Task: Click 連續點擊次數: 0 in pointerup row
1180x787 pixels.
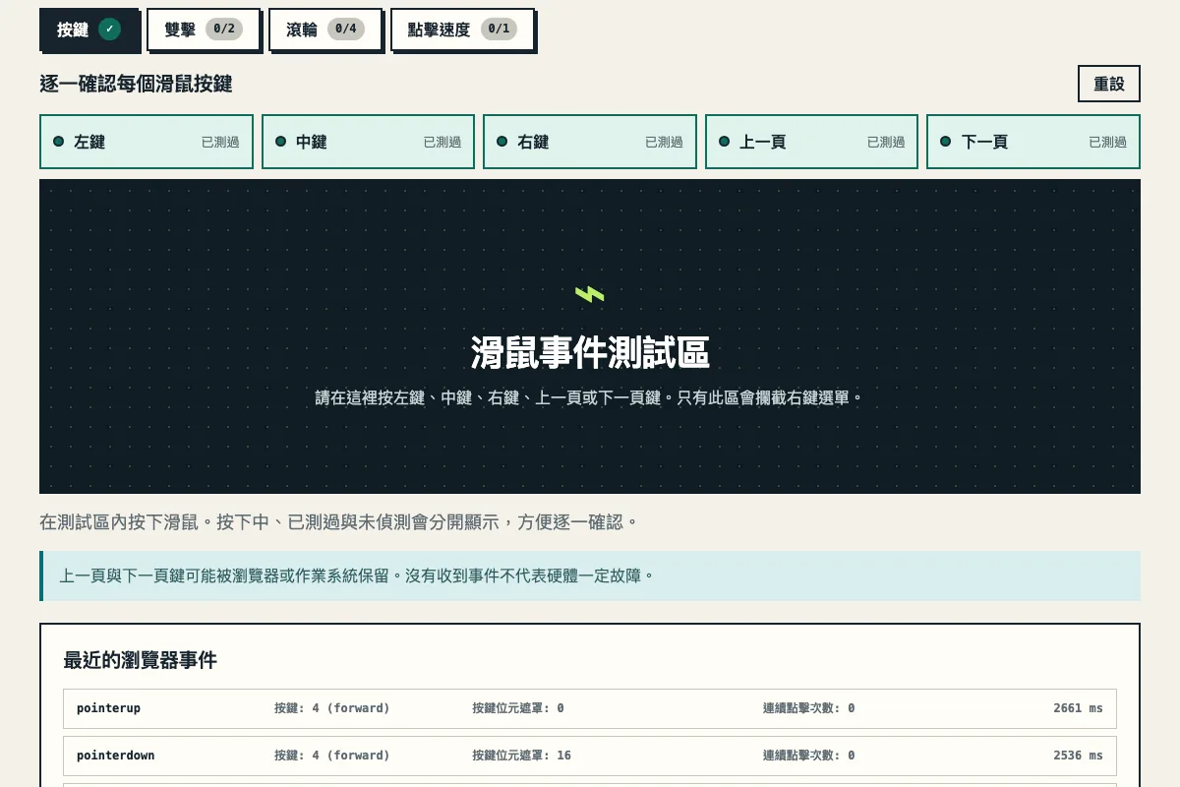Action: 808,708
